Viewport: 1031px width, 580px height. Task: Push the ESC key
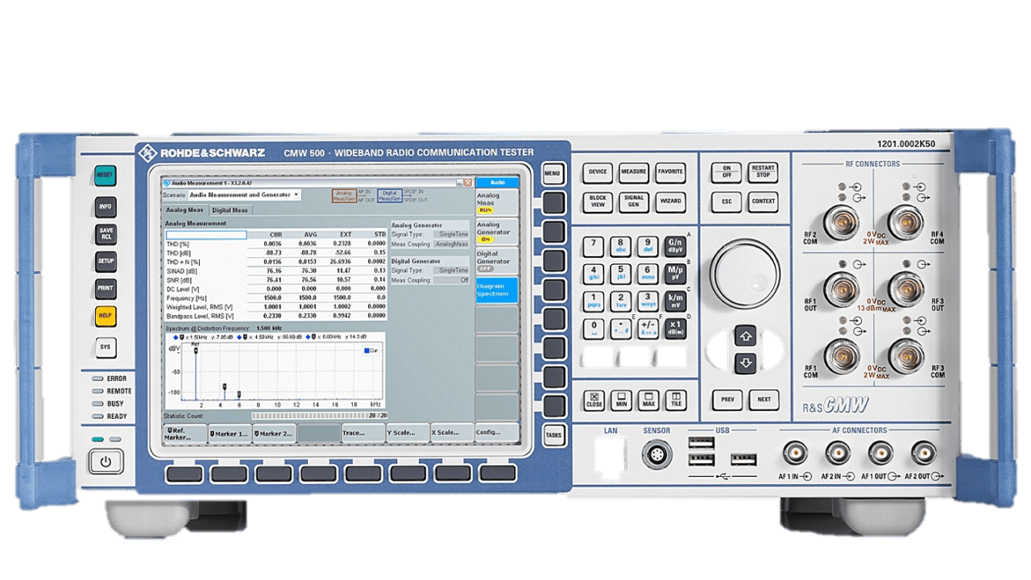click(x=727, y=201)
